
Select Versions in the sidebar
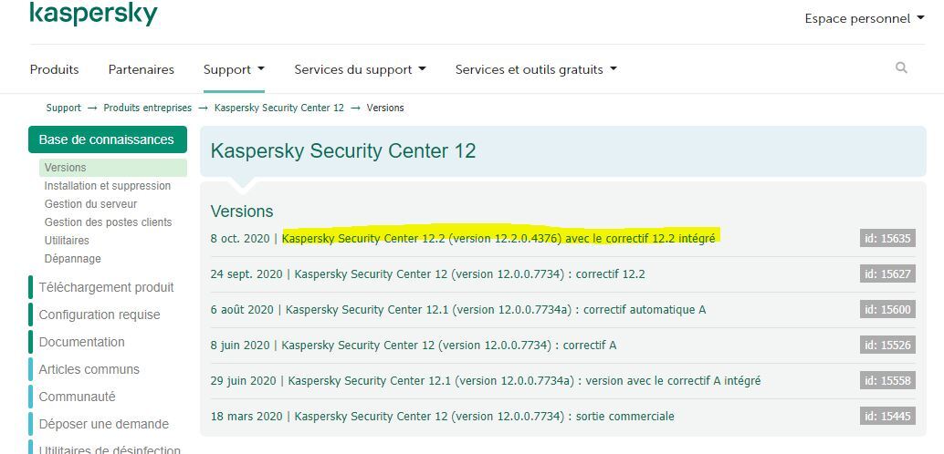pyautogui.click(x=66, y=168)
